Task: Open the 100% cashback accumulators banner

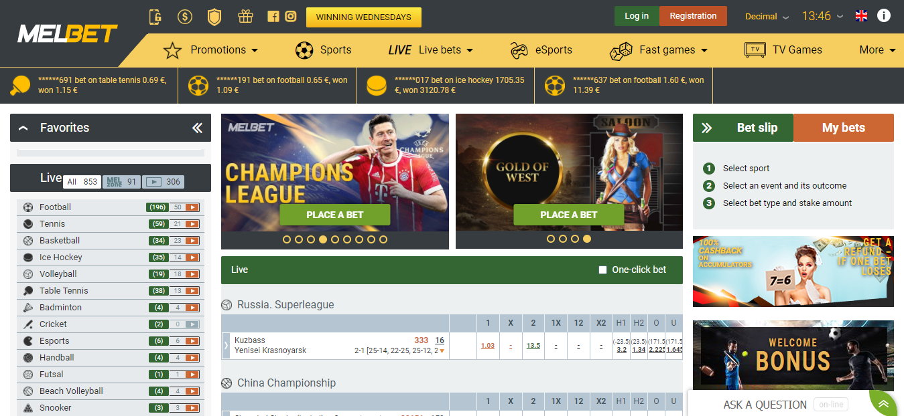Action: pyautogui.click(x=793, y=272)
